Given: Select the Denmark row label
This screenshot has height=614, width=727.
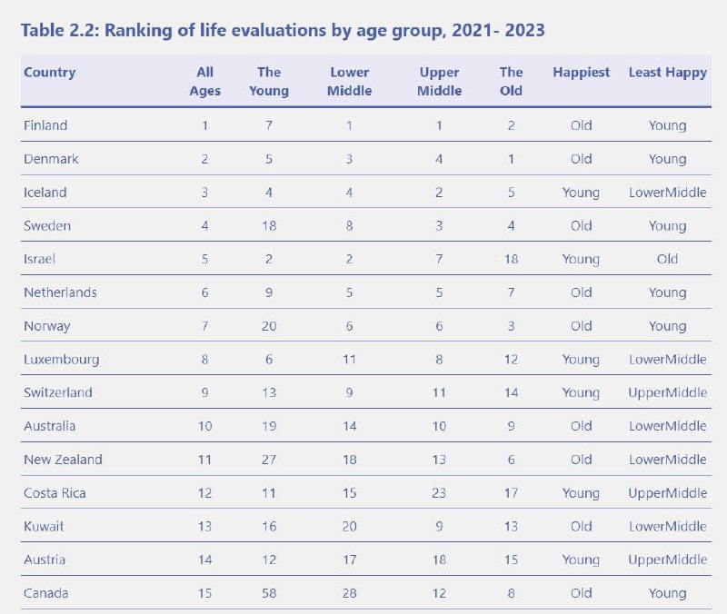Looking at the screenshot, I should [x=51, y=159].
